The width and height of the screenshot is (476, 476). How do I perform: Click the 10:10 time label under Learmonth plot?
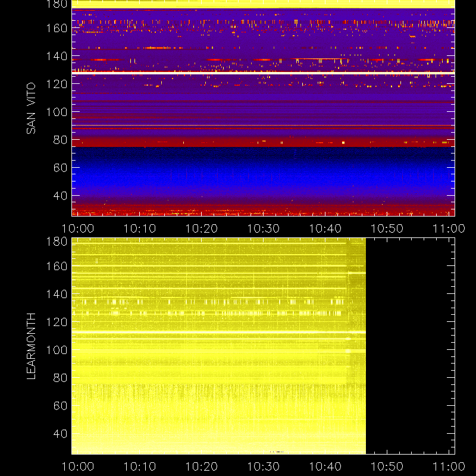click(140, 466)
